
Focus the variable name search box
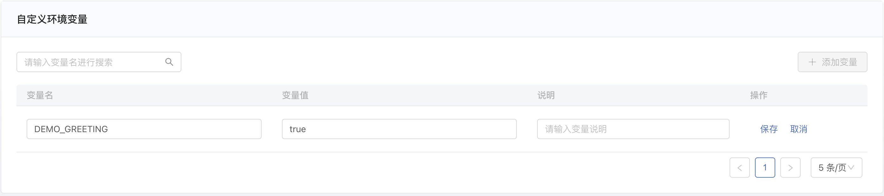tap(99, 62)
